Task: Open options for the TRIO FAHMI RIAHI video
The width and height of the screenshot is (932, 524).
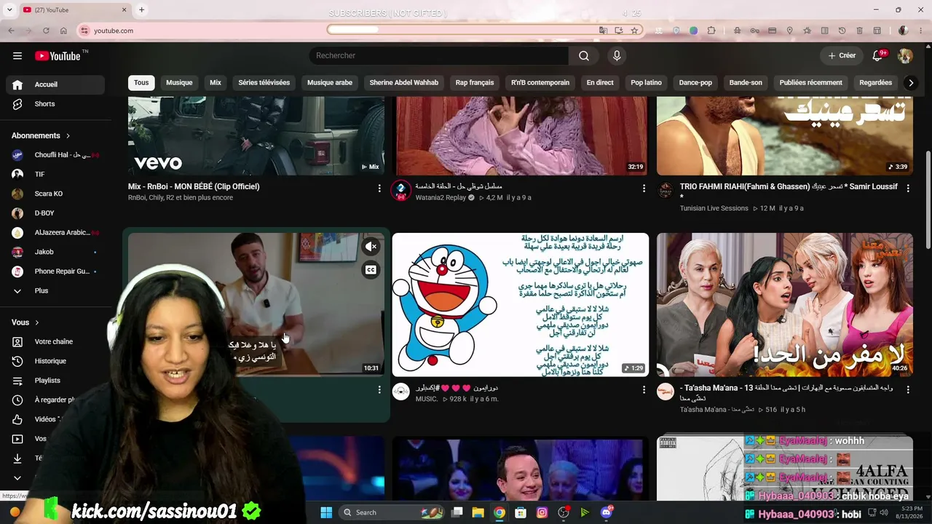Action: [908, 188]
